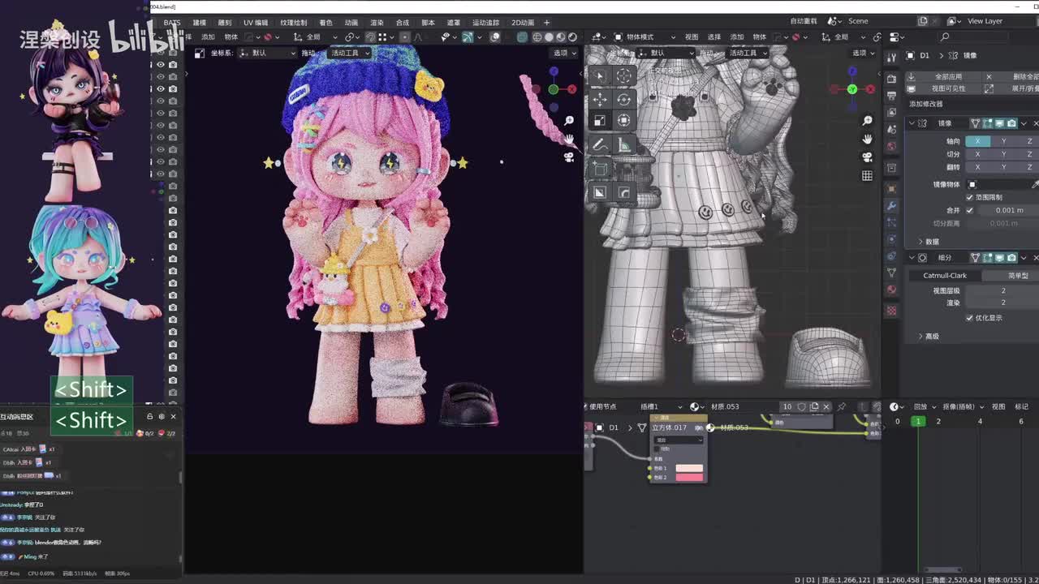Open 选项 dropdown in the right viewport
The image size is (1039, 584).
point(862,53)
